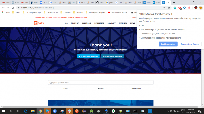Click the green circular extension icon
Image resolution: width=204 pixels, height=114 pixels.
(x=175, y=8)
